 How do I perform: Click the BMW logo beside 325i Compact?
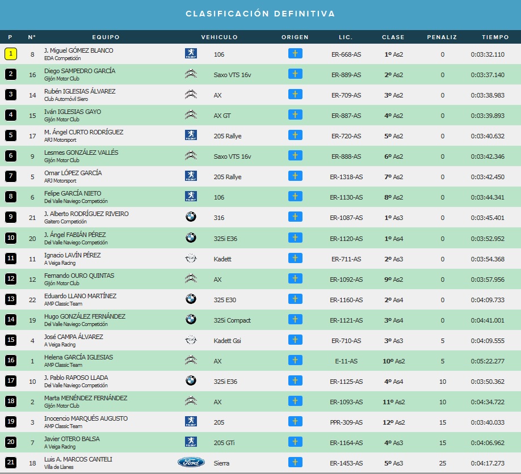(x=191, y=319)
